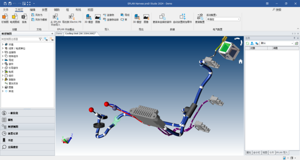300x160 pixels.
Task: Import 图像 image in 导入 group
Action: [x=98, y=19]
